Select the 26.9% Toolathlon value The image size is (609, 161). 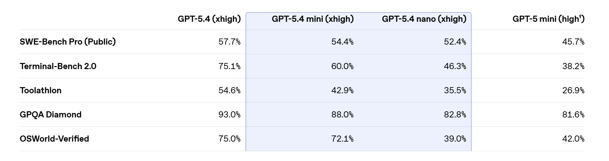[573, 91]
